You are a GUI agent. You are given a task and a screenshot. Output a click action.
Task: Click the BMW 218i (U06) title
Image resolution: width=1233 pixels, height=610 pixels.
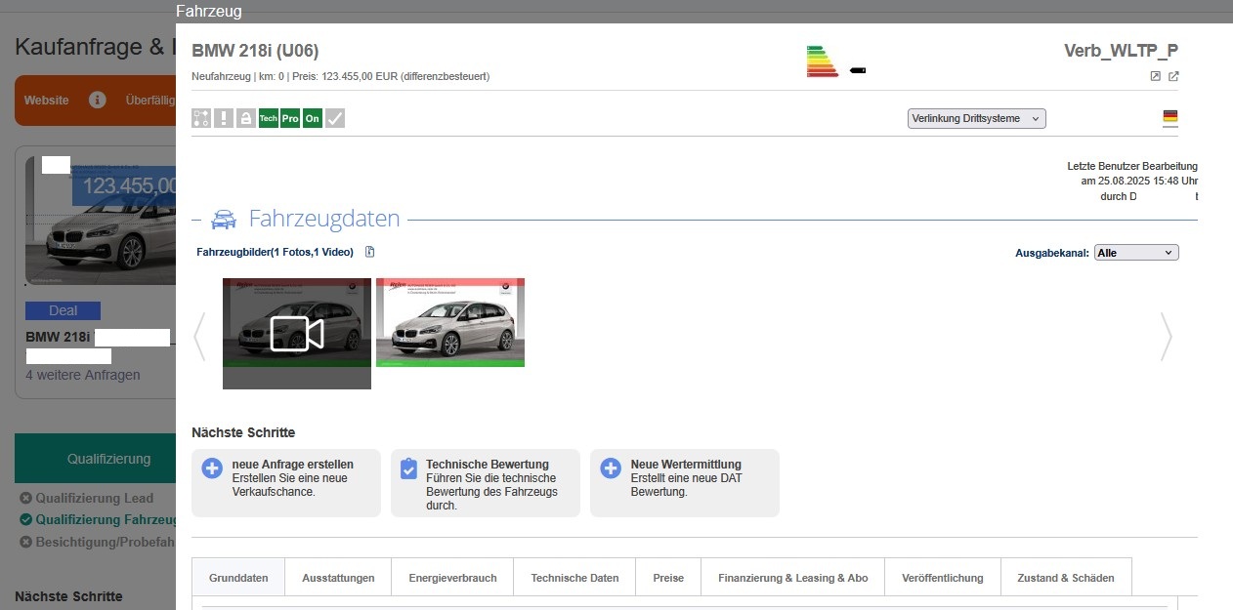tap(255, 51)
